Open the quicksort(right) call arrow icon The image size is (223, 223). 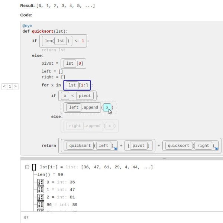[216, 149]
